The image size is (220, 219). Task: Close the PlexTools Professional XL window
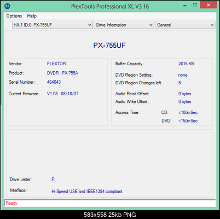(209, 5)
